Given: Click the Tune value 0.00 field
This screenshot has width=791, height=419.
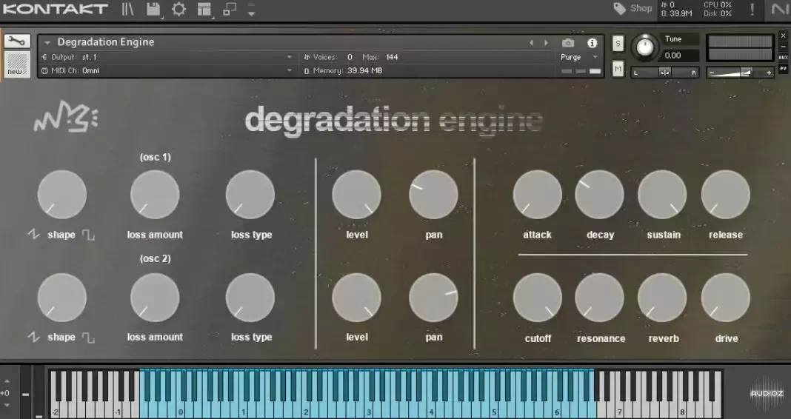Looking at the screenshot, I should point(679,56).
